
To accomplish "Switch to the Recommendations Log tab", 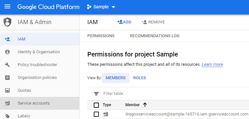I will [155, 36].
